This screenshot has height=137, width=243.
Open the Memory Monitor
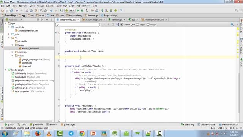click(x=229, y=124)
